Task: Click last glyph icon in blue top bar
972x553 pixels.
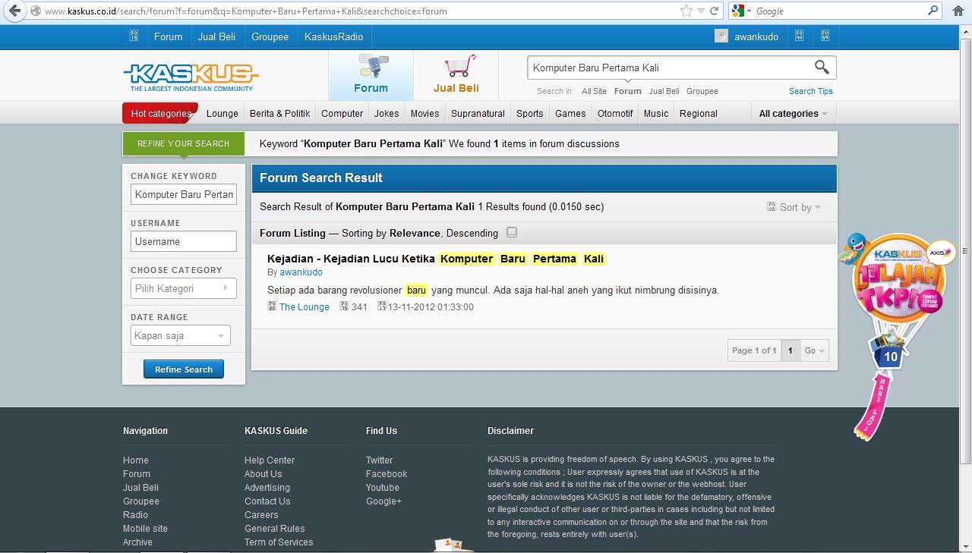Action: pos(825,36)
